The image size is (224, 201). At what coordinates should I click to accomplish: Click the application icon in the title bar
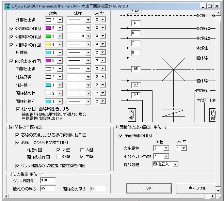(8, 6)
